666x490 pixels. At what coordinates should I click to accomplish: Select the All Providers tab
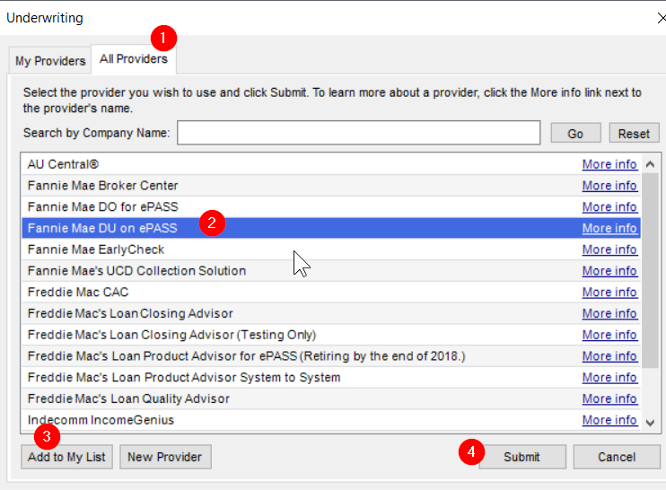click(x=134, y=59)
